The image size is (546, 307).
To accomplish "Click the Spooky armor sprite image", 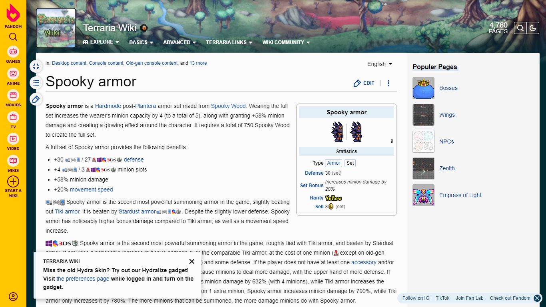I will click(347, 132).
